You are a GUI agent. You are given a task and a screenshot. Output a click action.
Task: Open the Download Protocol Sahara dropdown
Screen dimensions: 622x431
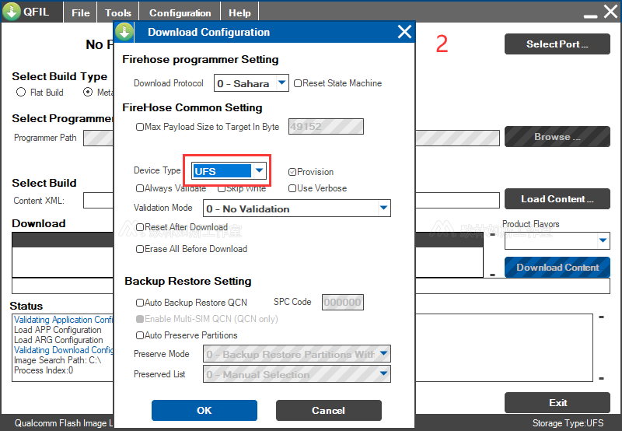point(251,83)
